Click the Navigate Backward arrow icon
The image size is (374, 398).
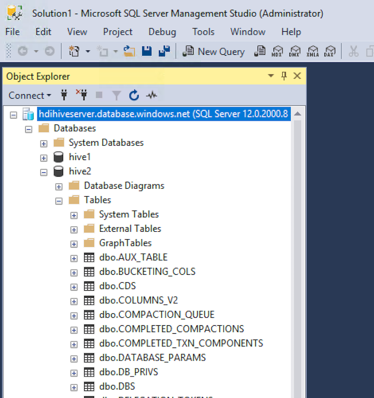tap(23, 52)
